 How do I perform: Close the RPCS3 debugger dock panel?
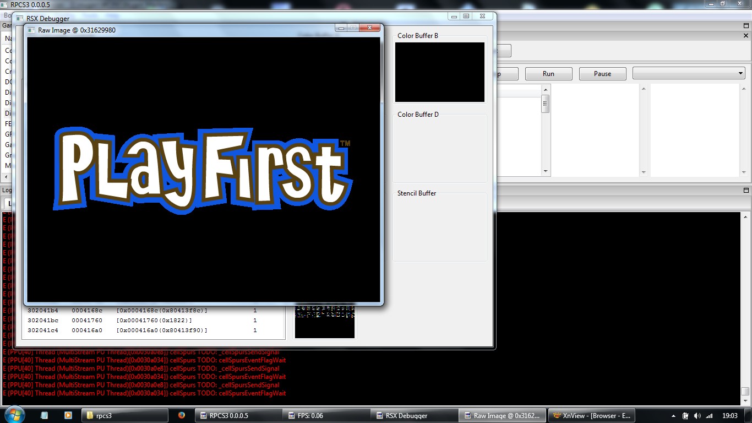point(746,35)
